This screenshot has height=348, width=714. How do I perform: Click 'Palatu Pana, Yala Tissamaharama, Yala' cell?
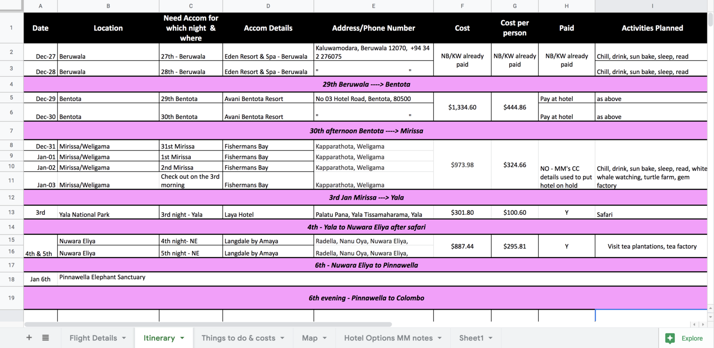[x=374, y=212]
